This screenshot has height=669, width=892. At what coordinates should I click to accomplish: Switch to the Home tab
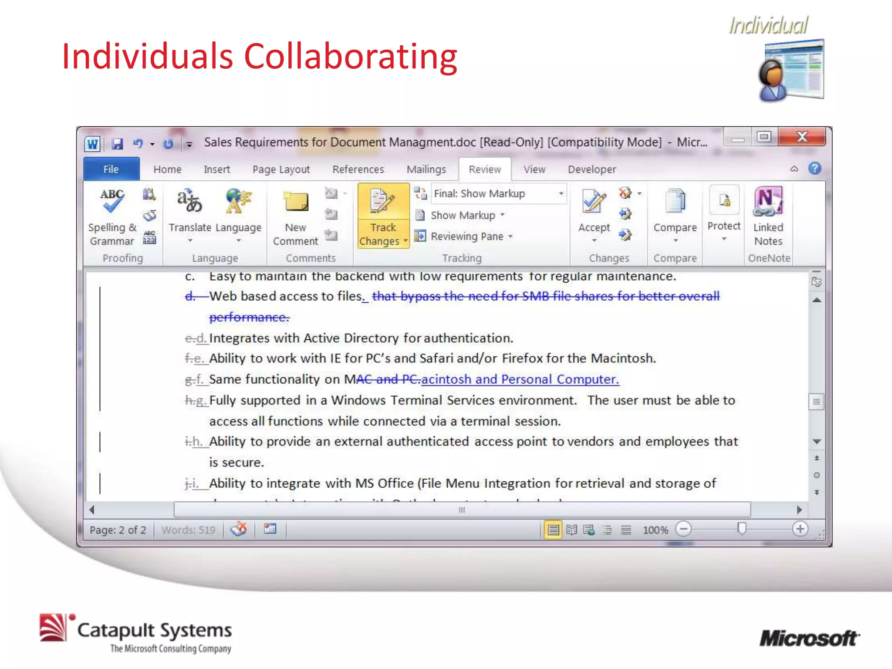pyautogui.click(x=167, y=169)
